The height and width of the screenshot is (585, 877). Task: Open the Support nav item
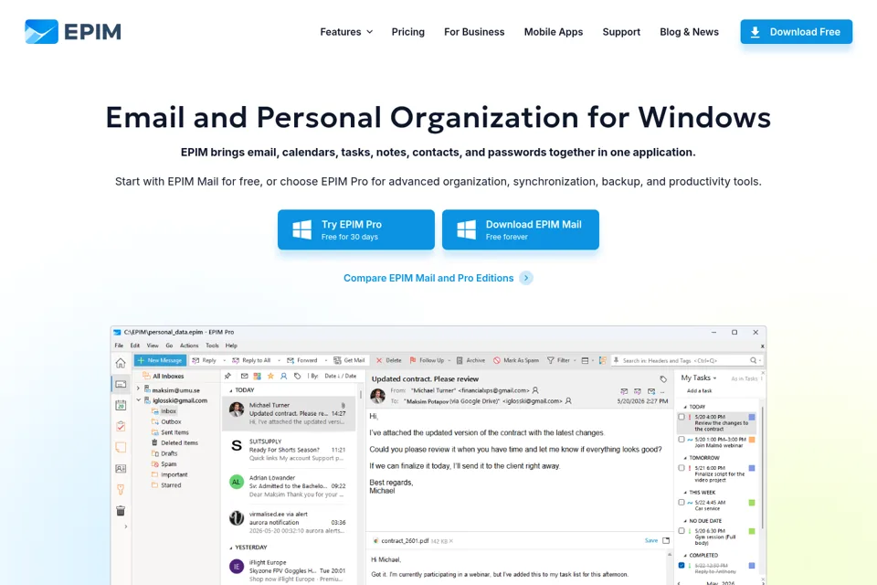(x=621, y=32)
